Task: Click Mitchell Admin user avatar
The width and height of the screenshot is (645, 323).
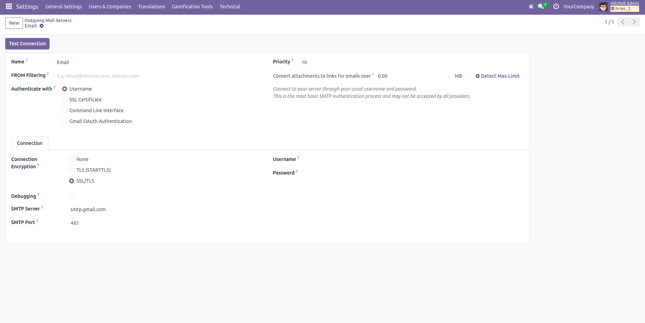Action: pos(603,7)
